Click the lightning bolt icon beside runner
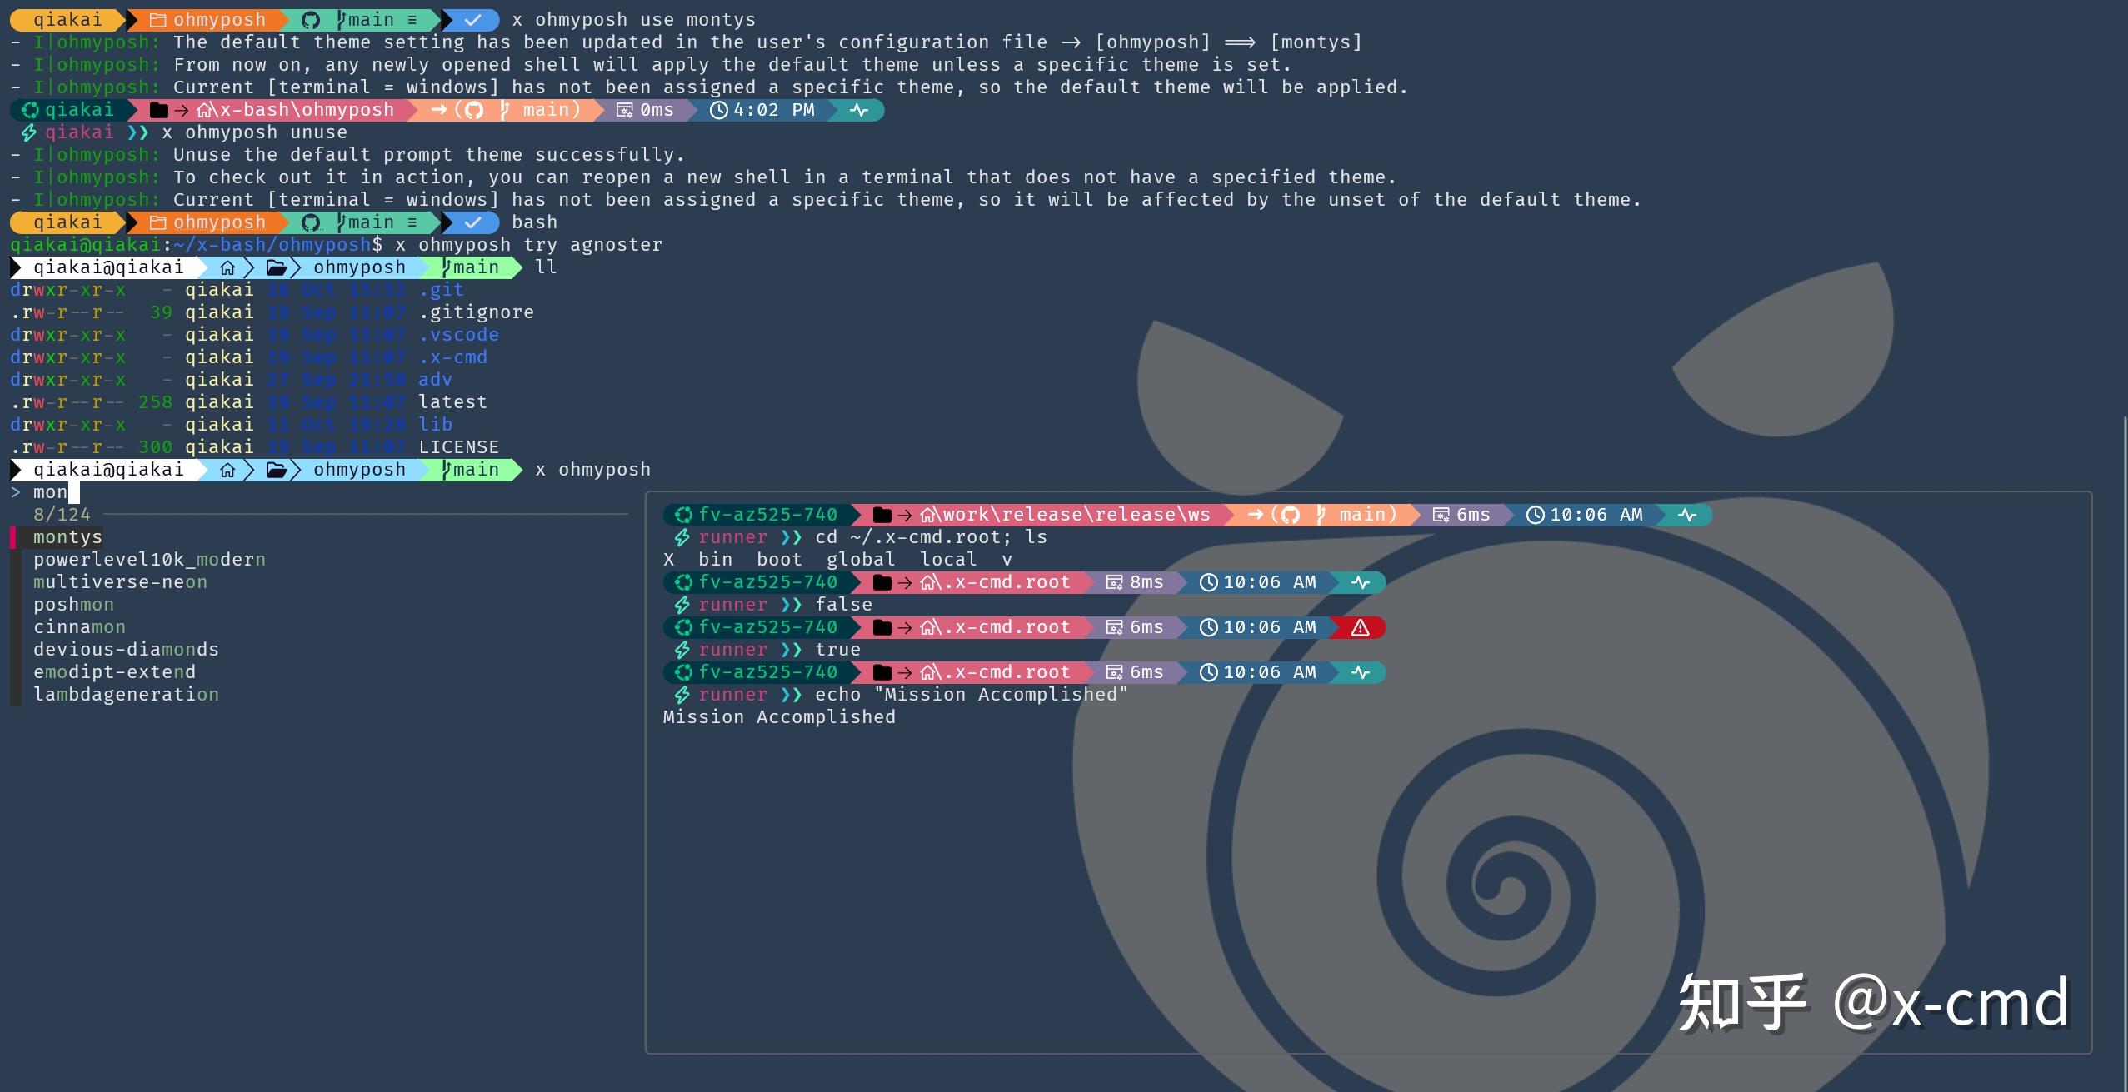2128x1092 pixels. 682,536
